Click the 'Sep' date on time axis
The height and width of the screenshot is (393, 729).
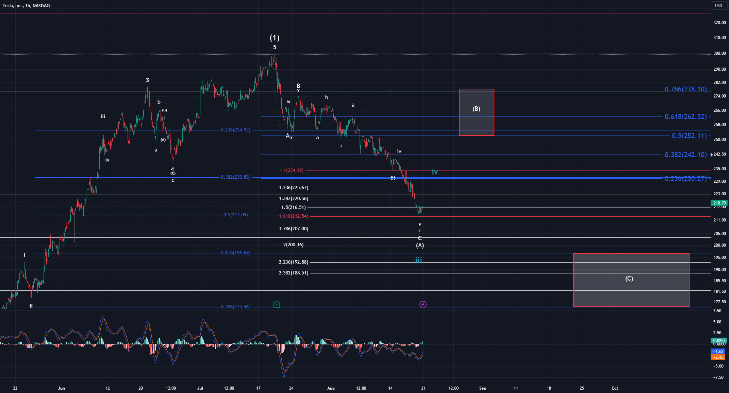tap(482, 388)
